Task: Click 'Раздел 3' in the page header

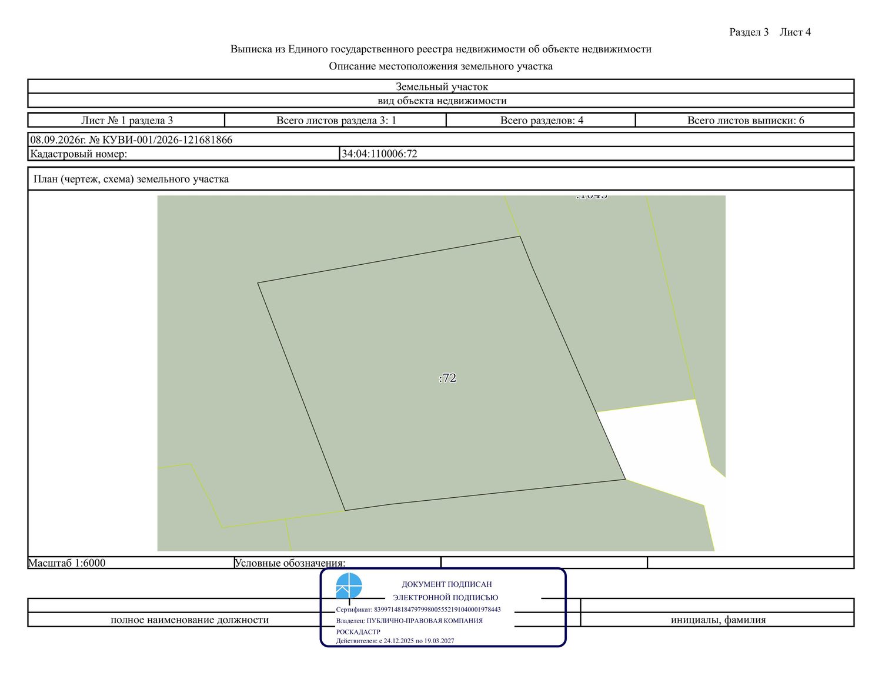Action: tap(749, 32)
